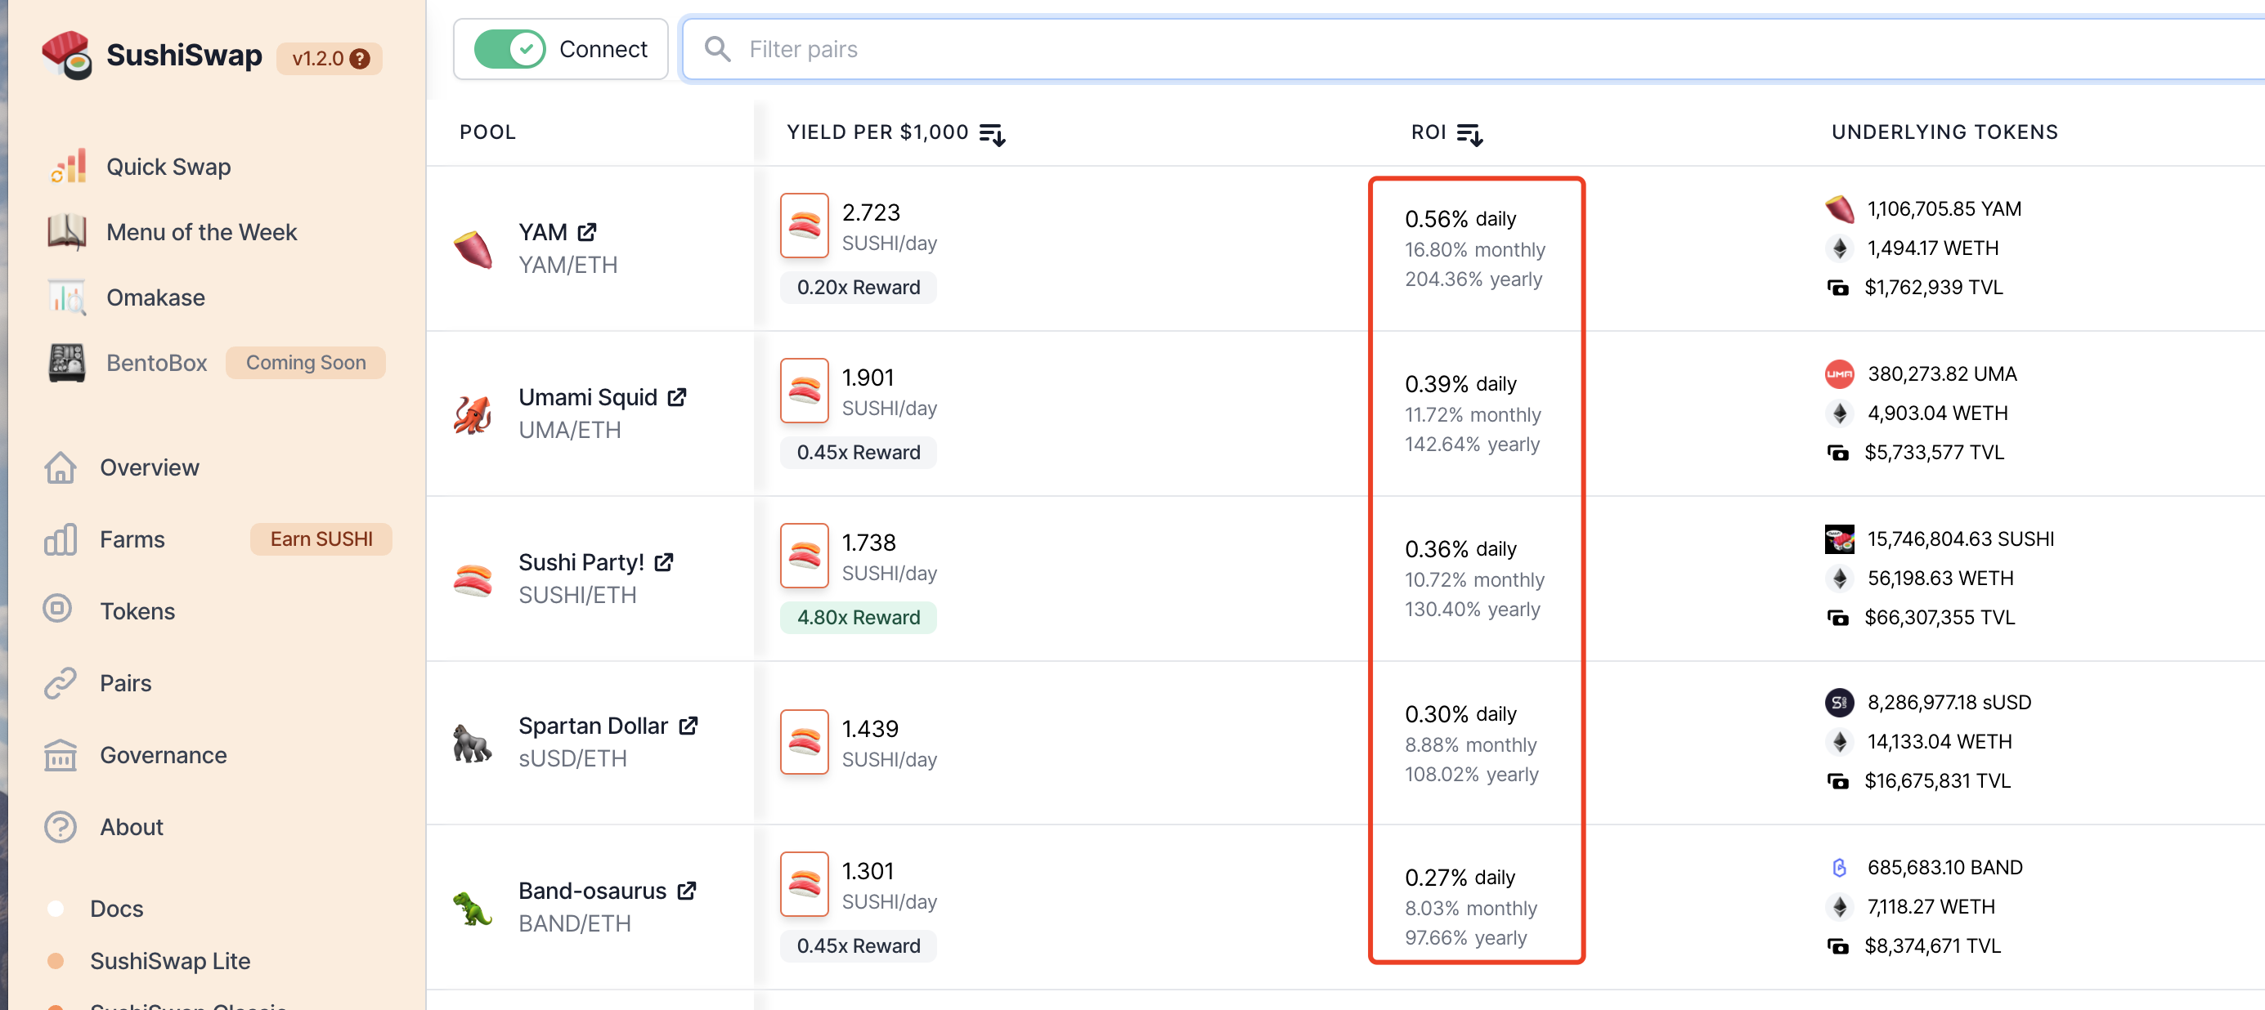Open the About page
This screenshot has height=1010, width=2265.
(x=131, y=827)
